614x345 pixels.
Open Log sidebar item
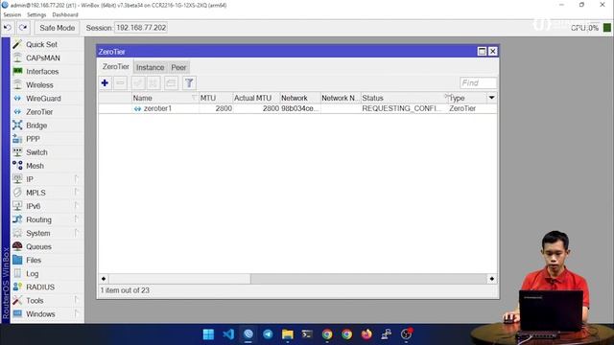coord(32,274)
